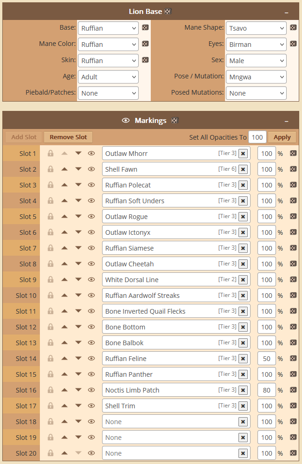Apply the set-all opacity value
Screen dimensions: 302x464
click(282, 137)
